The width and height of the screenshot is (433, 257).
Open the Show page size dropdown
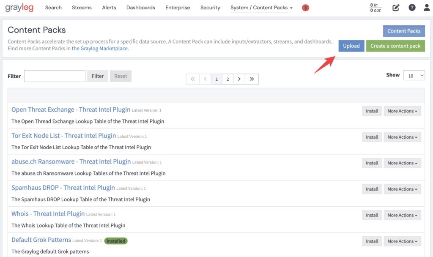414,75
